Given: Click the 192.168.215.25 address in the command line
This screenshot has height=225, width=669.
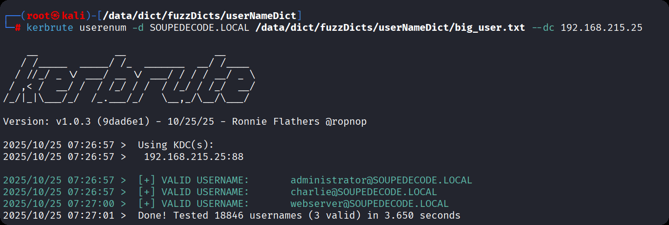Looking at the screenshot, I should point(601,27).
